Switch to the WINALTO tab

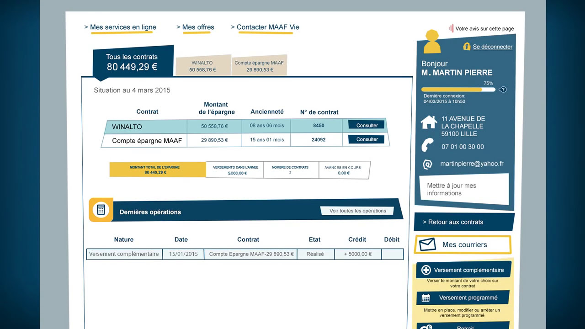202,66
